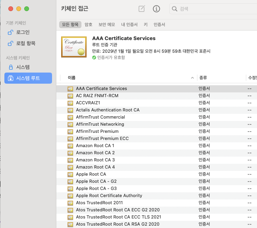Select Atos TrustedRoot Root CA RSA G2 2020

118,224
